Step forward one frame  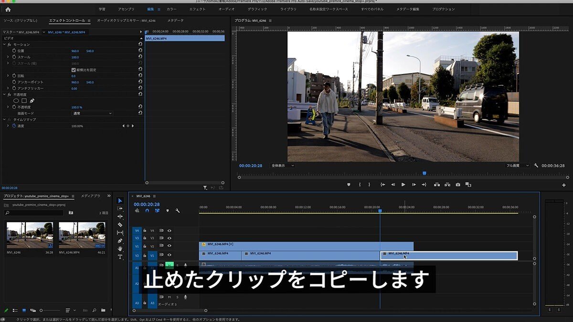[414, 185]
